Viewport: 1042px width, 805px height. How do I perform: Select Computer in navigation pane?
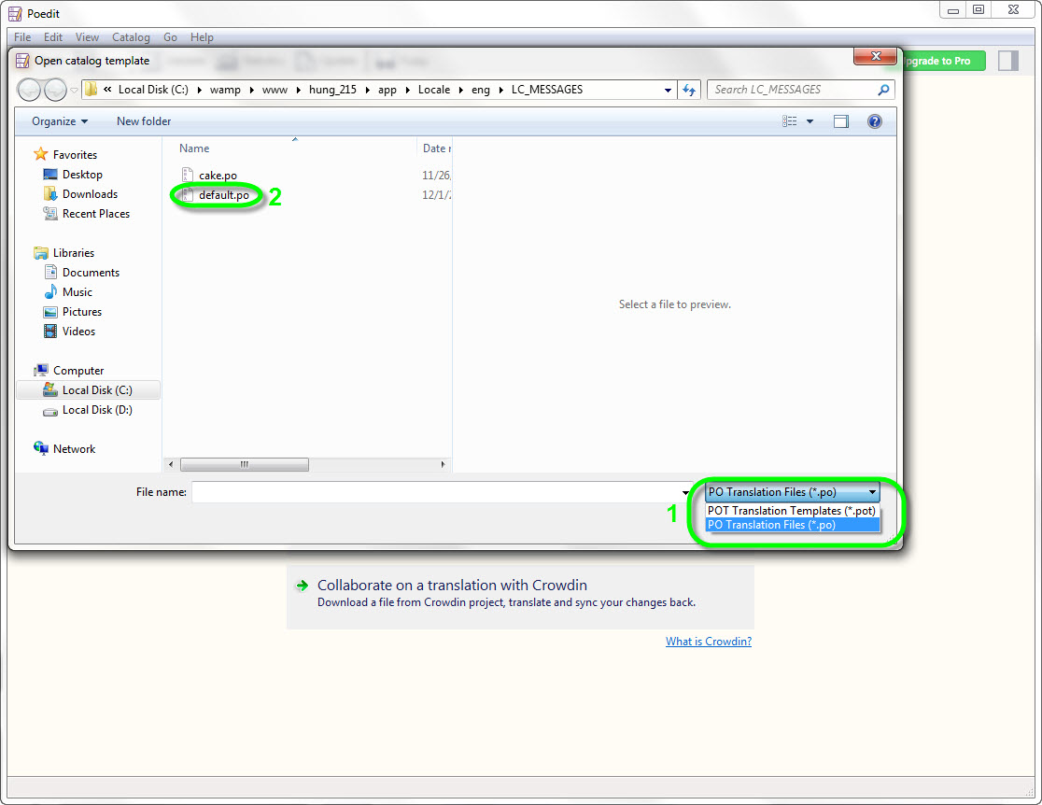pos(78,370)
